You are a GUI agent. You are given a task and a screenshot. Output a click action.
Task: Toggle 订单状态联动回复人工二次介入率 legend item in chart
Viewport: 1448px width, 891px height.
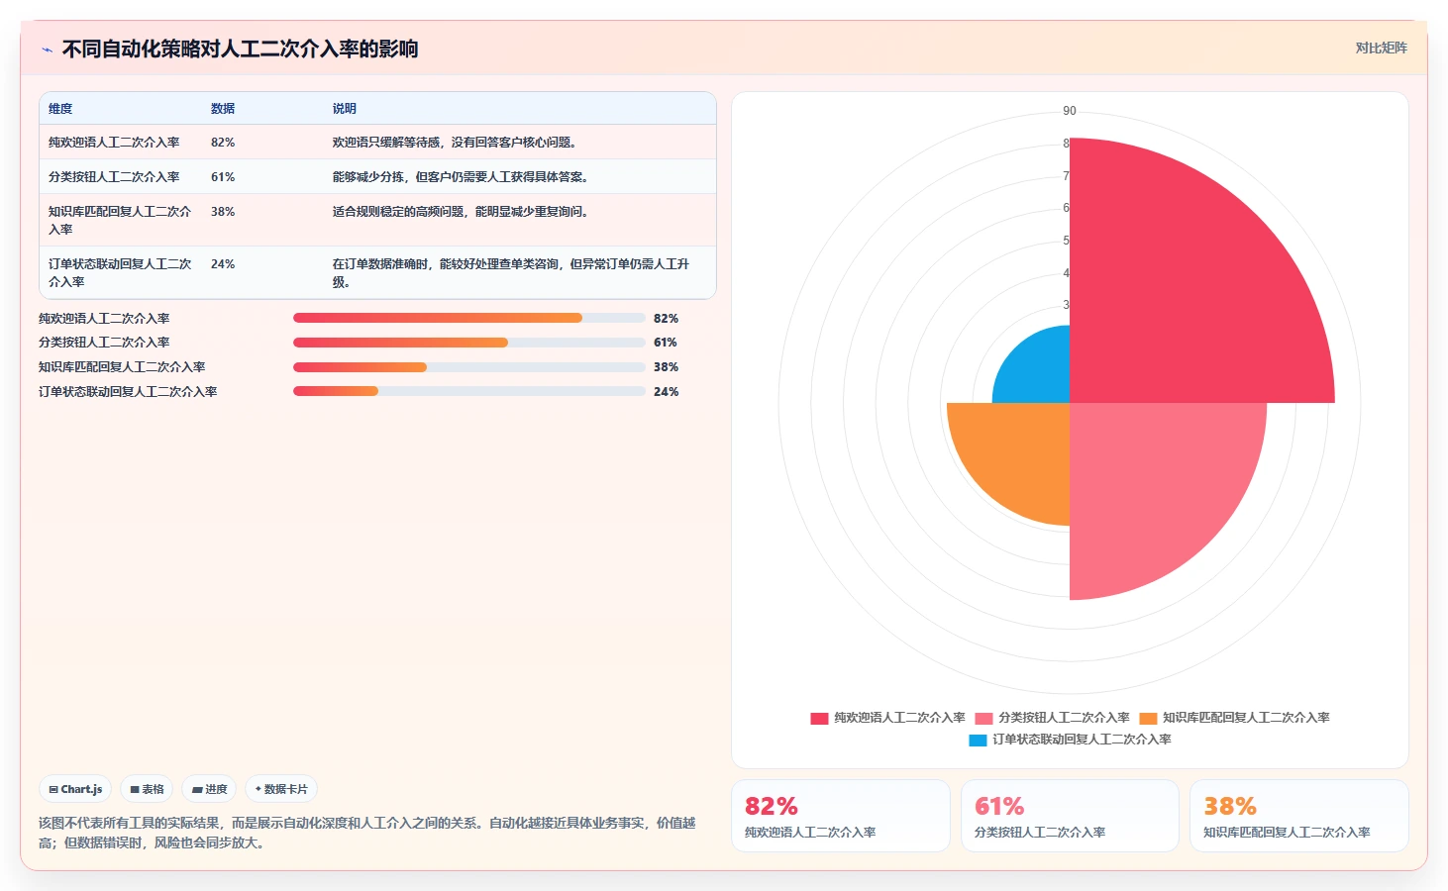pyautogui.click(x=1070, y=740)
